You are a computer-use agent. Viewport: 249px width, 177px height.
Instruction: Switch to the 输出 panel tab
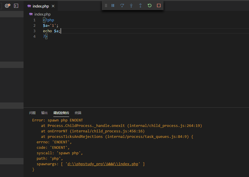[x=44, y=113]
